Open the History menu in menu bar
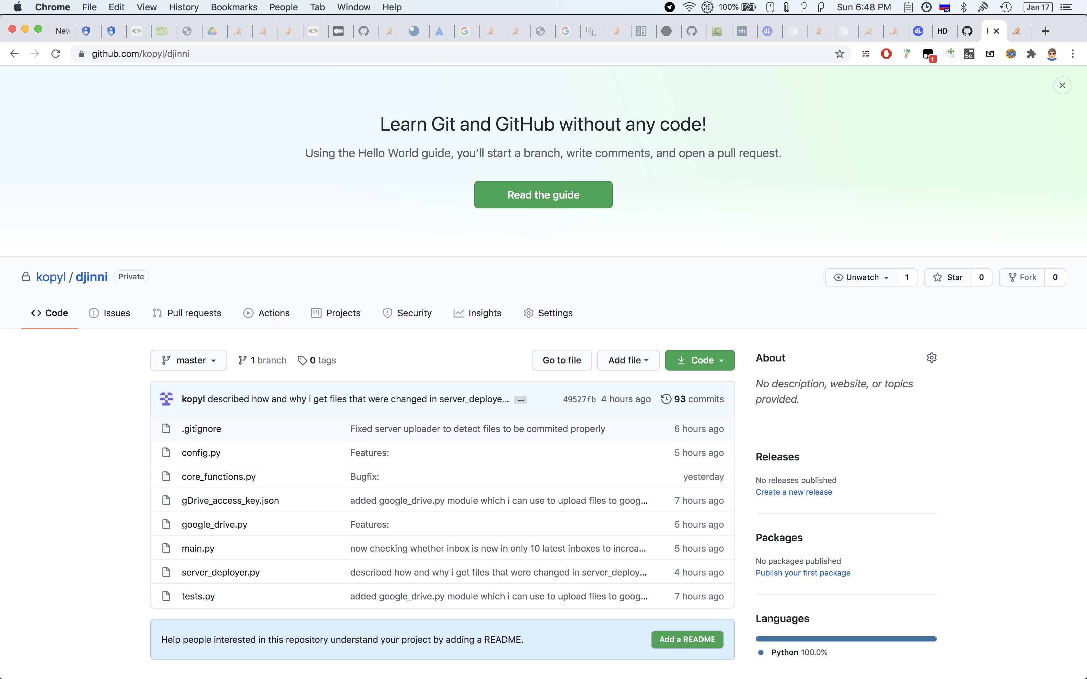This screenshot has width=1087, height=679. 184,7
